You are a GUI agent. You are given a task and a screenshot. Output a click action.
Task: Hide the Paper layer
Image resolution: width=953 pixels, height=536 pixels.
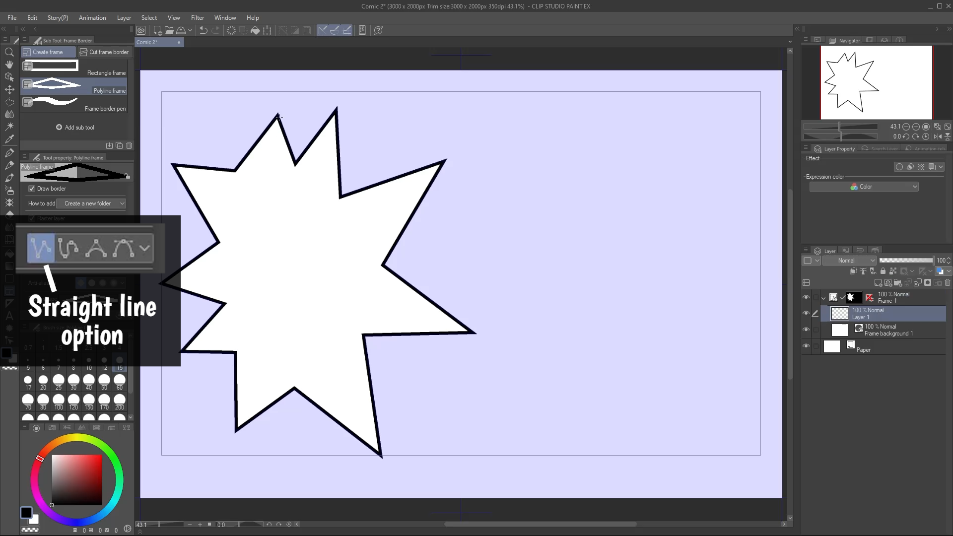806,346
